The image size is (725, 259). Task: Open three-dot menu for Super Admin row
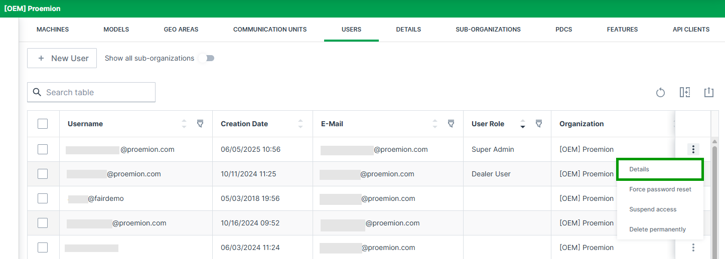693,149
